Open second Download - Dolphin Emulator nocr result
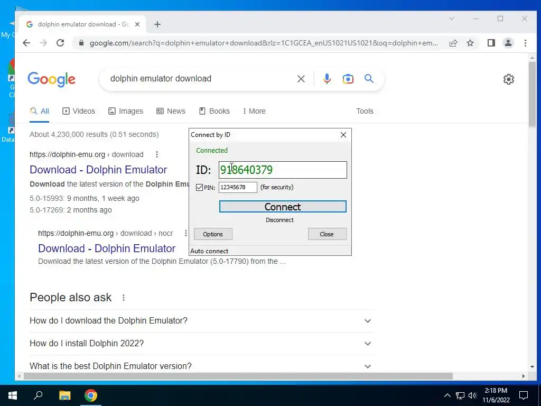This screenshot has width=541, height=406. pyautogui.click(x=107, y=248)
